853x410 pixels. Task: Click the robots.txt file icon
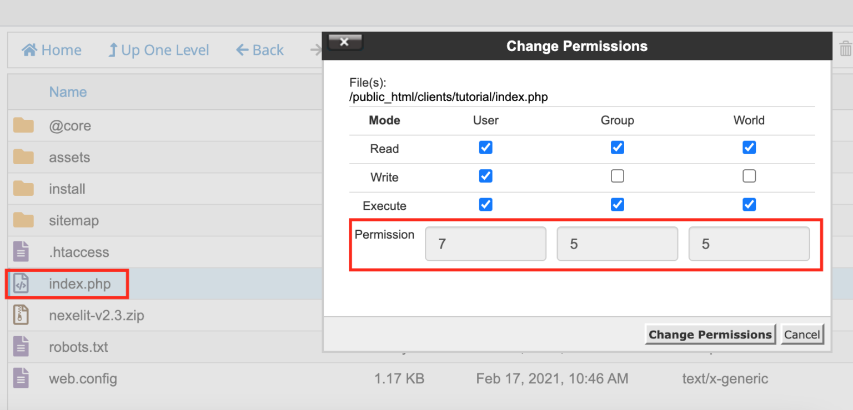click(x=21, y=346)
